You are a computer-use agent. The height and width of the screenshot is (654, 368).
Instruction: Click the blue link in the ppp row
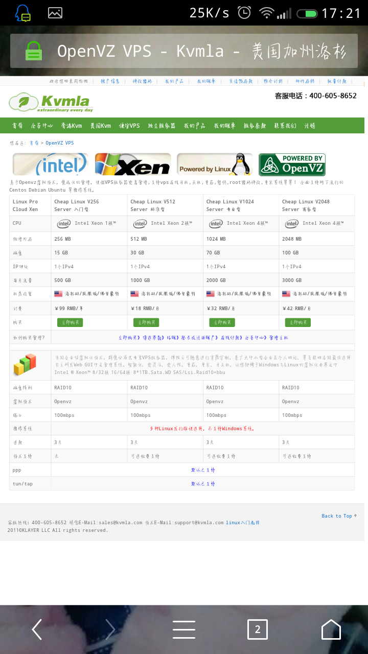203,470
